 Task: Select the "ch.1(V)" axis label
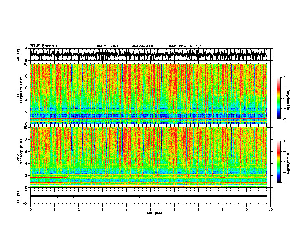tap(18, 55)
